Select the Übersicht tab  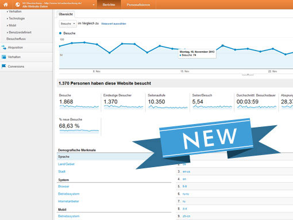65,14
